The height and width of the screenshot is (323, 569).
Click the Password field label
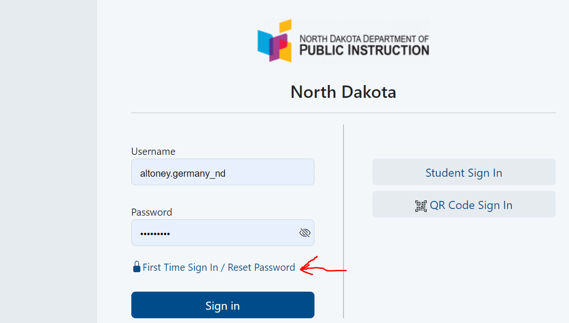pos(152,212)
